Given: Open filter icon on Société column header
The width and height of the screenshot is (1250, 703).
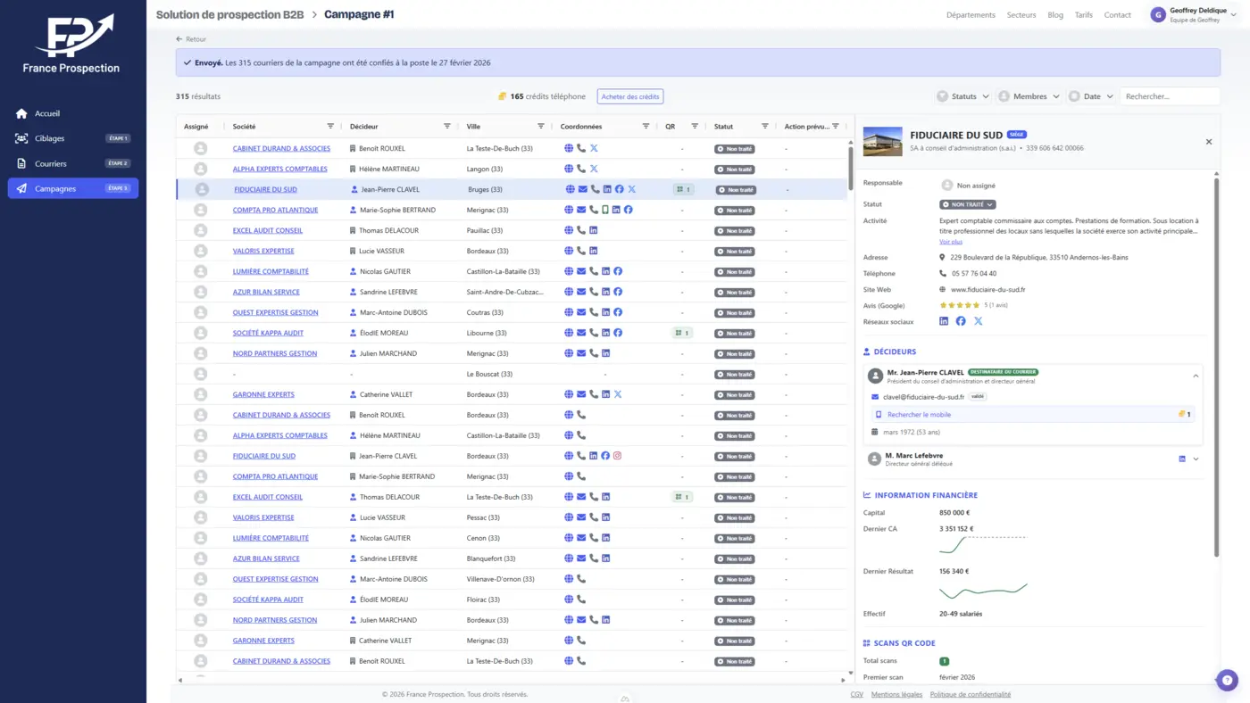Looking at the screenshot, I should [330, 127].
